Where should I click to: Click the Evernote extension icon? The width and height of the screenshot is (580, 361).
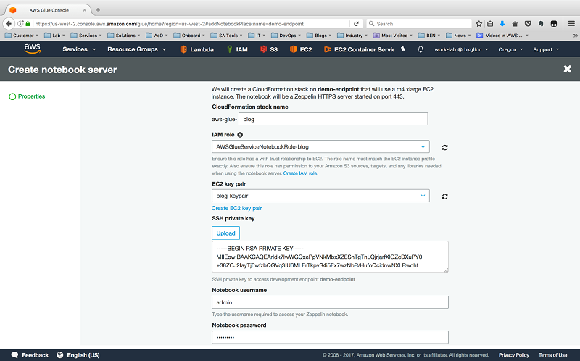[541, 24]
